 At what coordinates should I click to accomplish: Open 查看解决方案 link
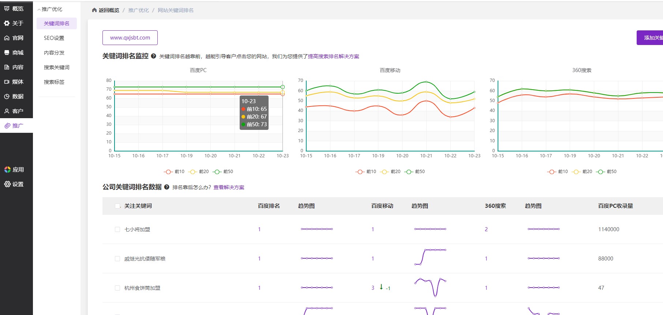click(229, 187)
